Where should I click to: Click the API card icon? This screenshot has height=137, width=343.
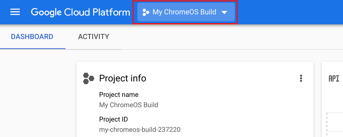click(334, 78)
